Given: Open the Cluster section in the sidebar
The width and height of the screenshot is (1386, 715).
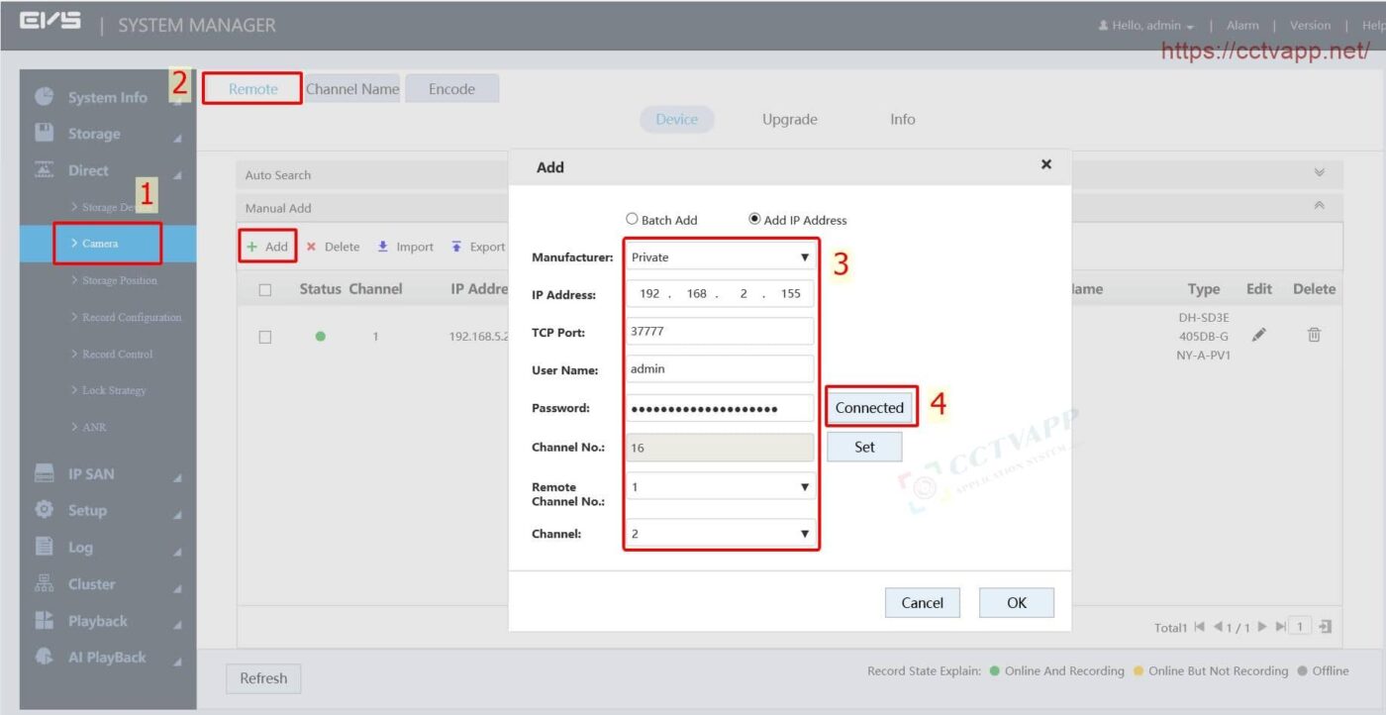Looking at the screenshot, I should (x=91, y=584).
